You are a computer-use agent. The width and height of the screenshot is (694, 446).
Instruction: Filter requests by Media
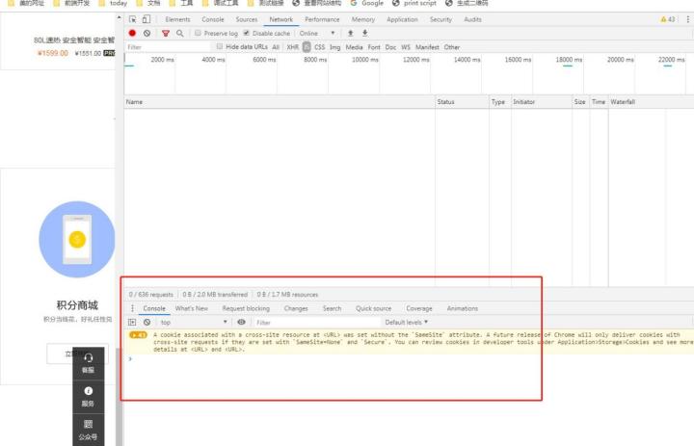pyautogui.click(x=354, y=47)
